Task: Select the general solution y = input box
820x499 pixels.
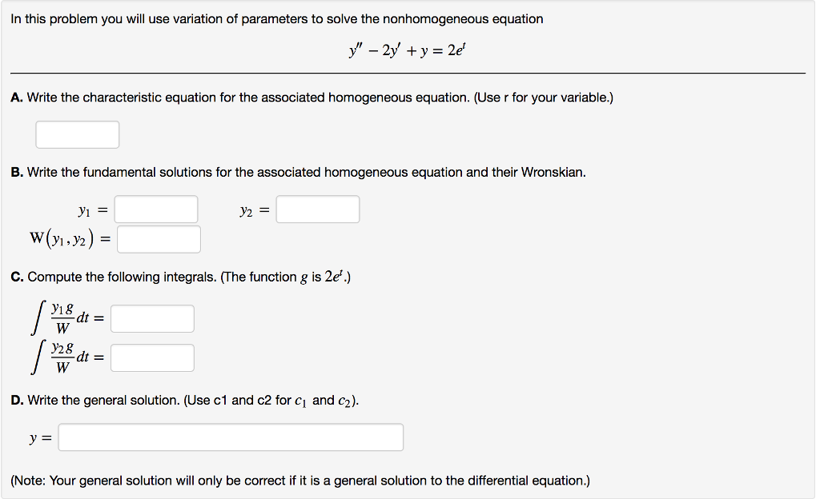Action: click(231, 437)
